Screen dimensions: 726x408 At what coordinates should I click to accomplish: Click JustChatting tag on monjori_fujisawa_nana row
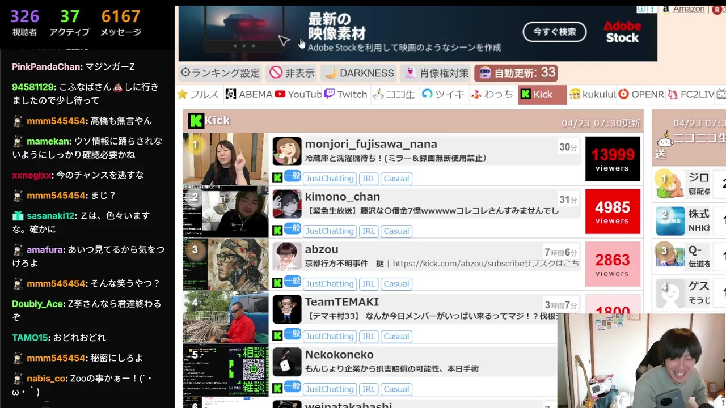[x=330, y=178]
